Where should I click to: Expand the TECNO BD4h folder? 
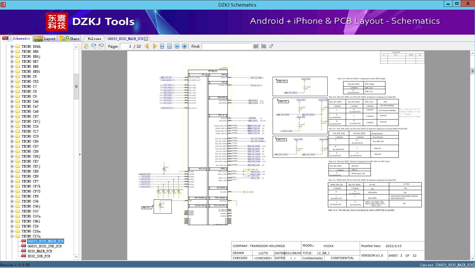pyautogui.click(x=12, y=46)
